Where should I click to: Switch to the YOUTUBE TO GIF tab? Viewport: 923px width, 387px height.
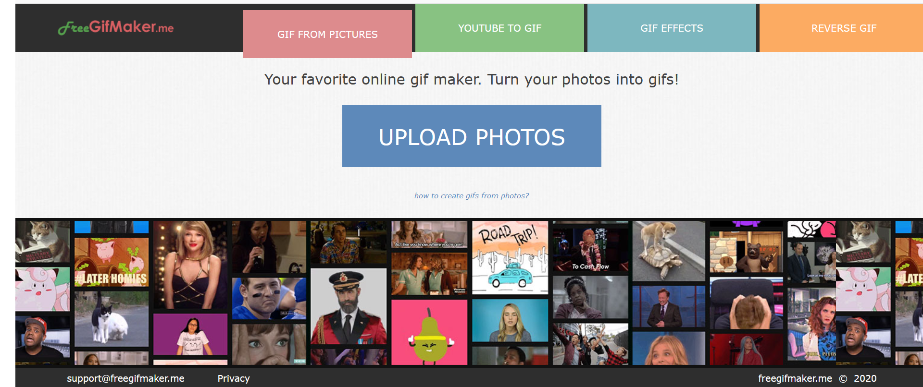tap(499, 28)
